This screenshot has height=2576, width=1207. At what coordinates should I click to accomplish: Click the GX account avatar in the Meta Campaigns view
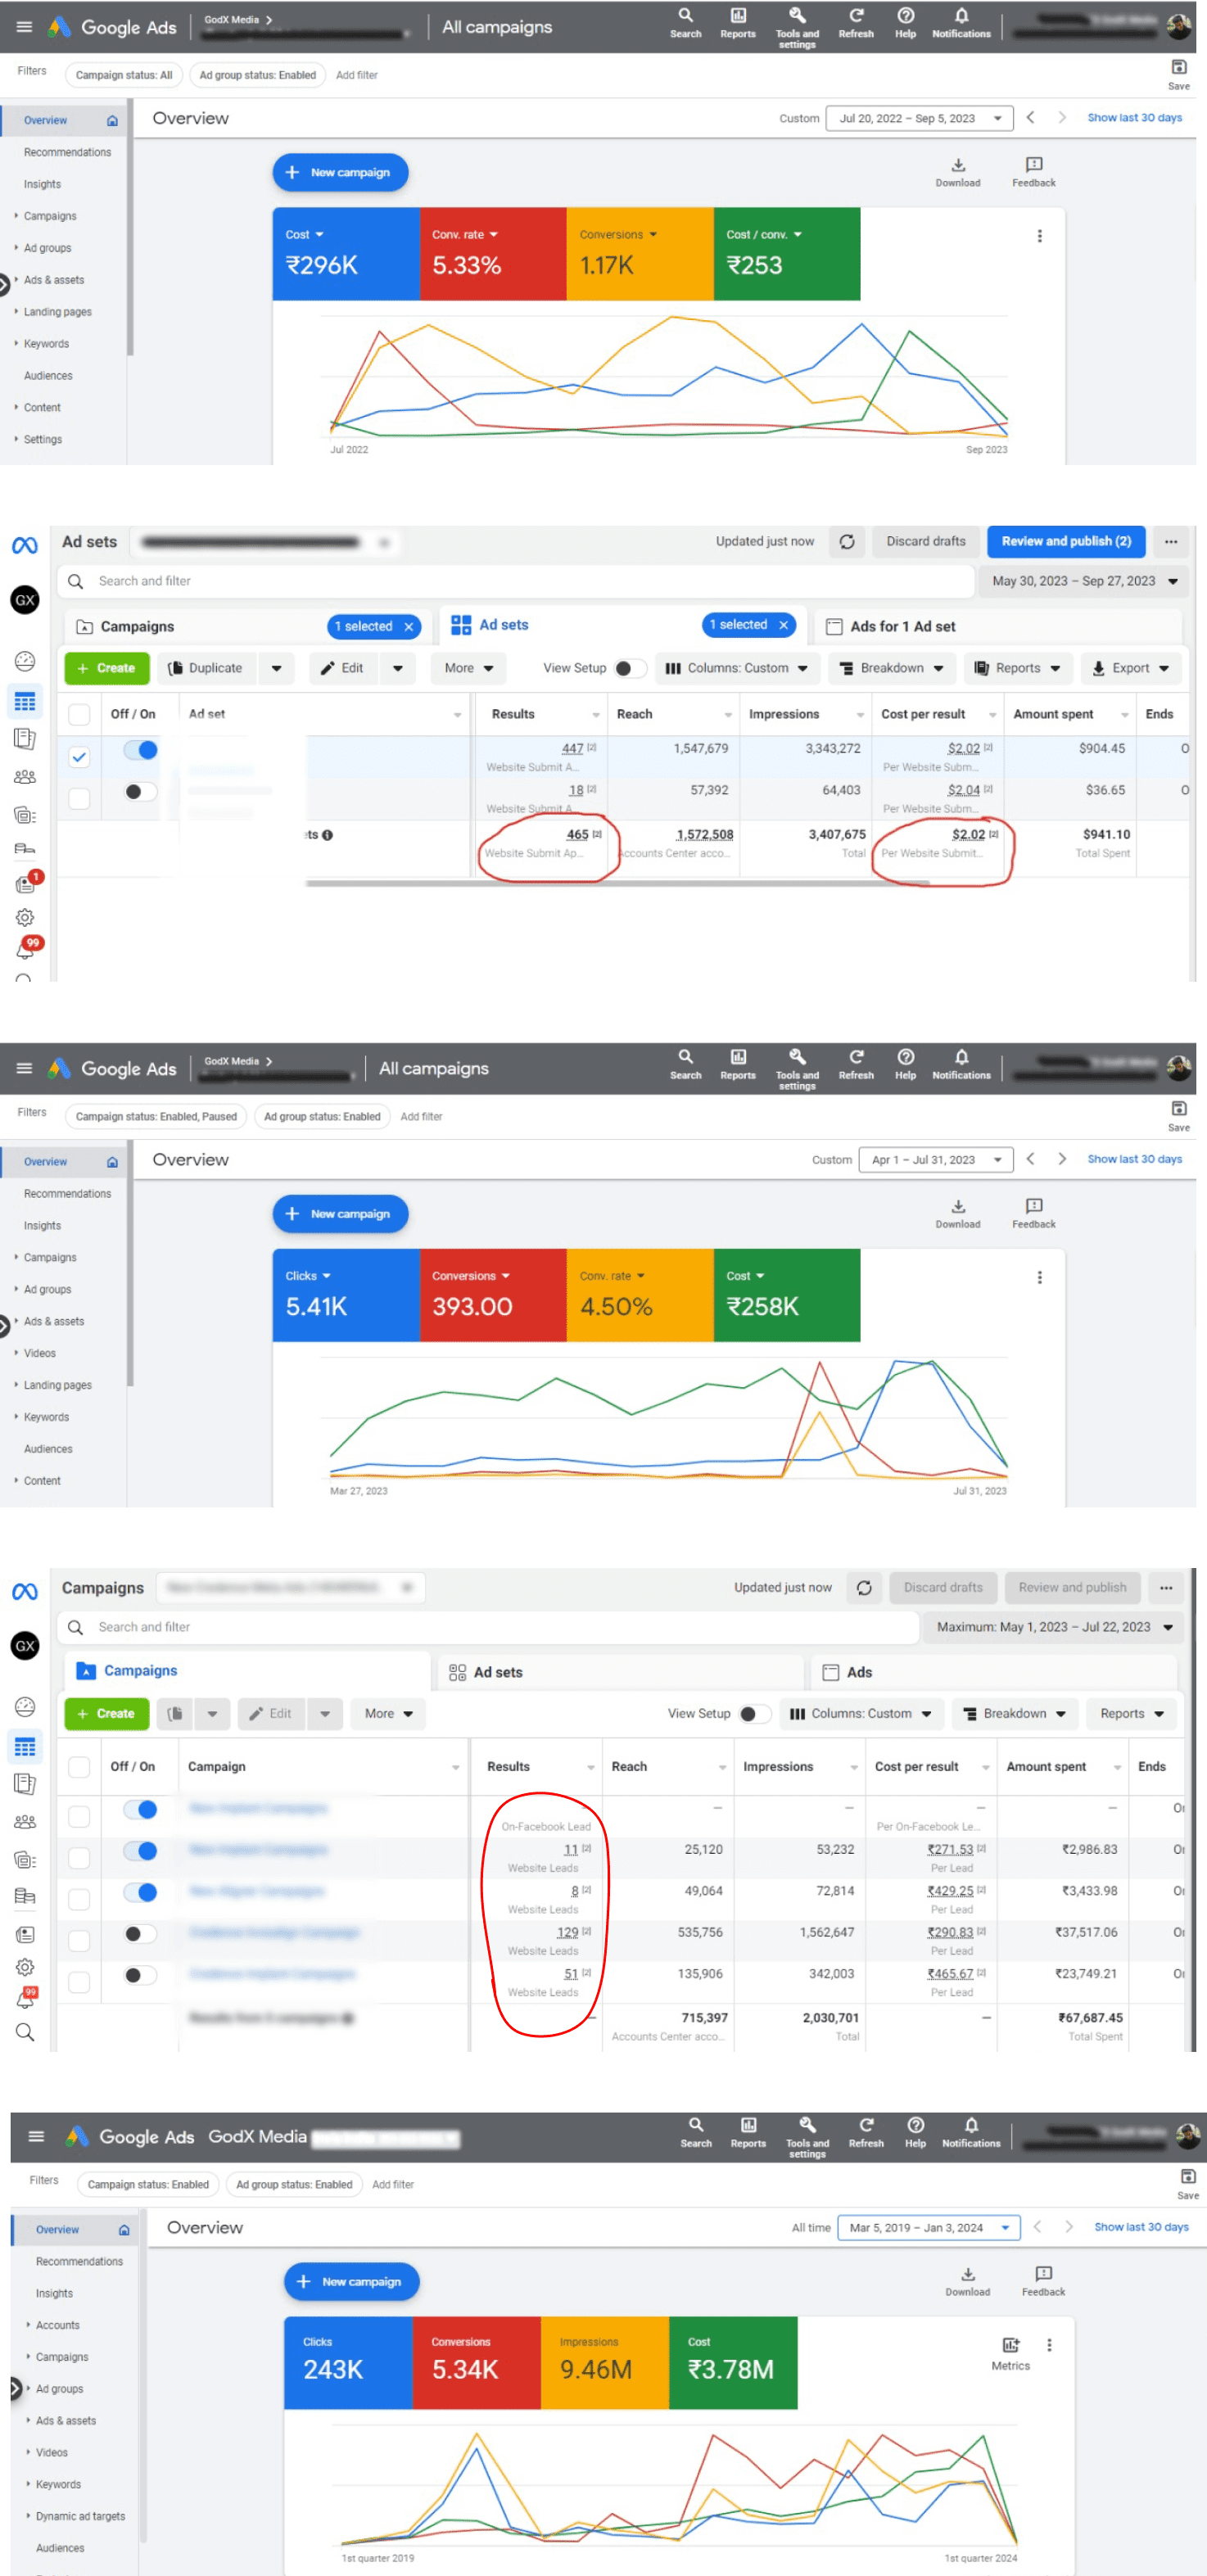[25, 1645]
